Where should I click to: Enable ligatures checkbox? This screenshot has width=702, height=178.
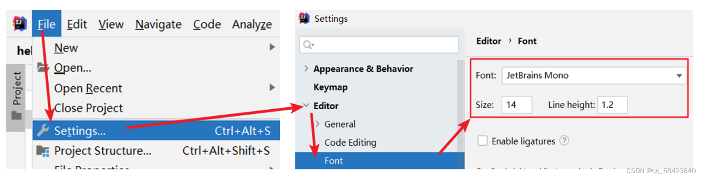pos(483,141)
